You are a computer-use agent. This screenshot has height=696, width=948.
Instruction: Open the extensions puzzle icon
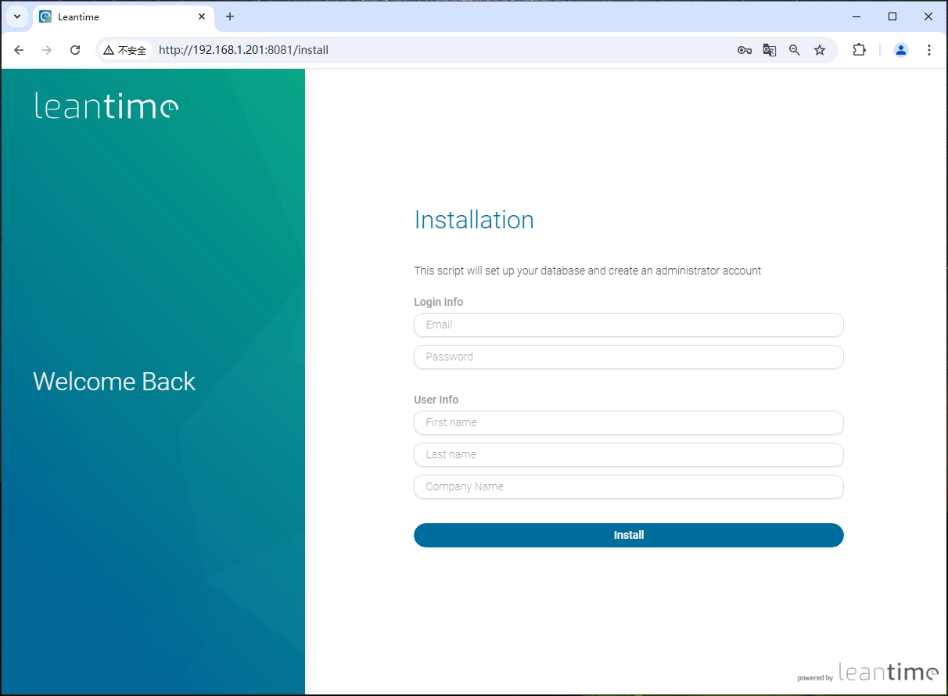(x=859, y=50)
